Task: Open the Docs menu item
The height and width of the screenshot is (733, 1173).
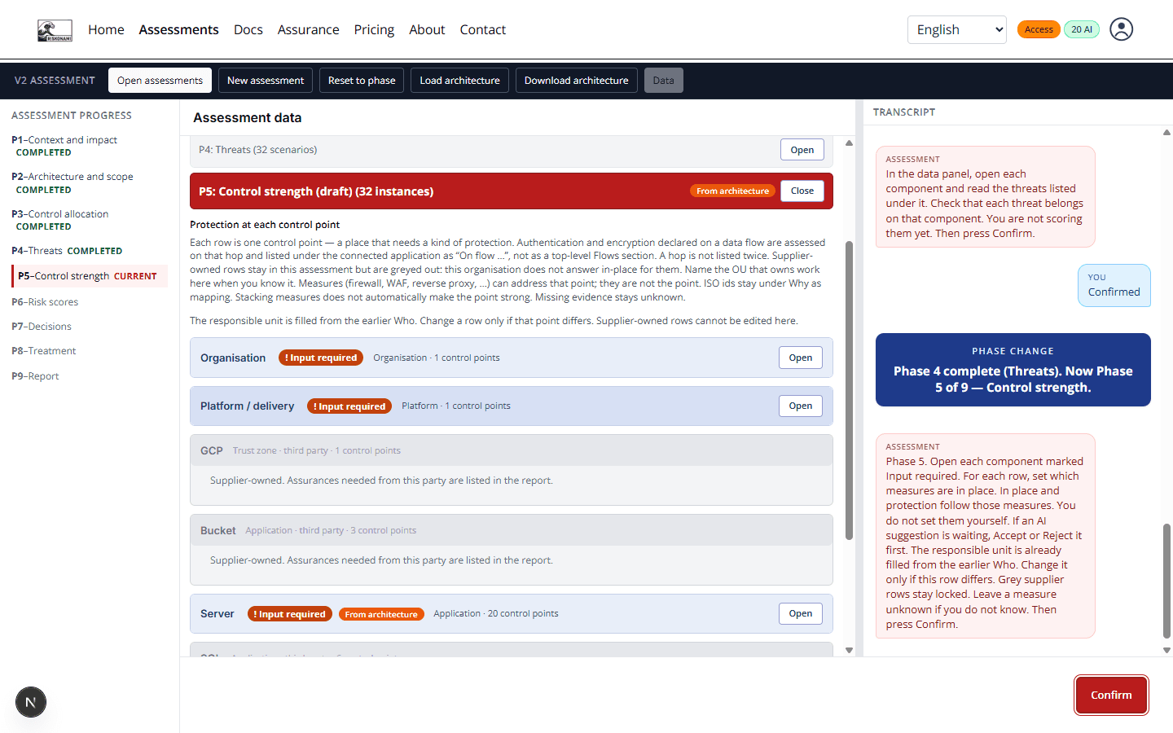Action: (x=248, y=29)
